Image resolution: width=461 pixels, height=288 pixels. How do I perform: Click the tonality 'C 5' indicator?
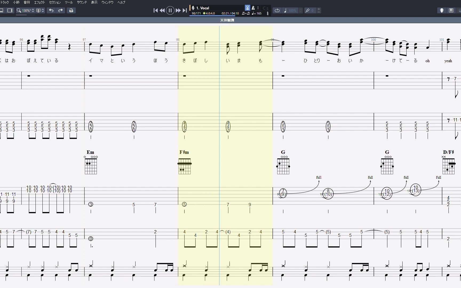265,8
